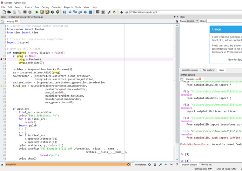242x171 pixels.
Task: Switch to File explorer tab
Action: (209, 70)
